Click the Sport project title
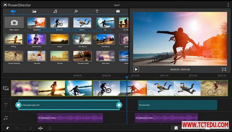The width and height of the screenshot is (232, 132). (117, 5)
